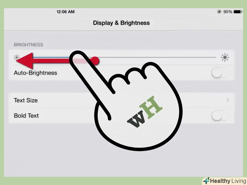Tap the Display & Brightness title
This screenshot has width=247, height=185.
coord(121,23)
